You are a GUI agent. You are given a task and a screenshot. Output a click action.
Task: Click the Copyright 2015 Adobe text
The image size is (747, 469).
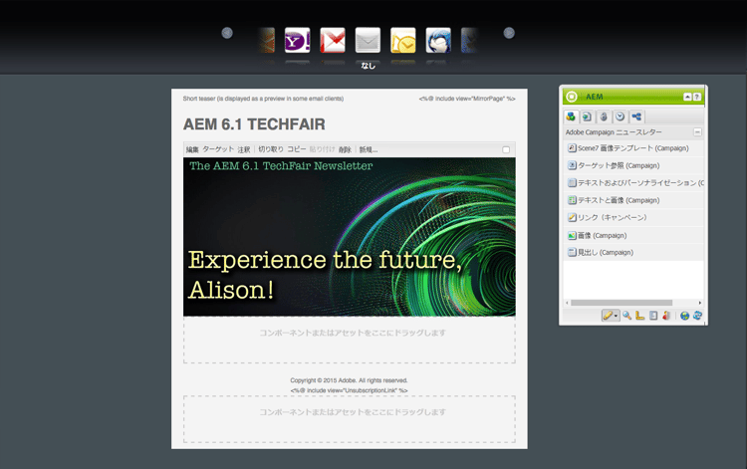click(x=350, y=380)
